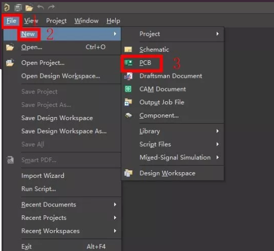This screenshot has height=251, width=274.
Task: Click the greyed Save All entry
Action: click(62, 145)
